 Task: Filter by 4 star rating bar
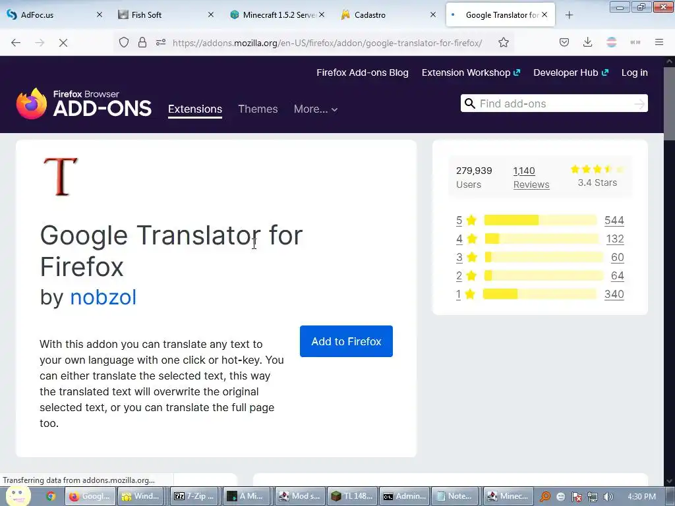[x=542, y=239]
